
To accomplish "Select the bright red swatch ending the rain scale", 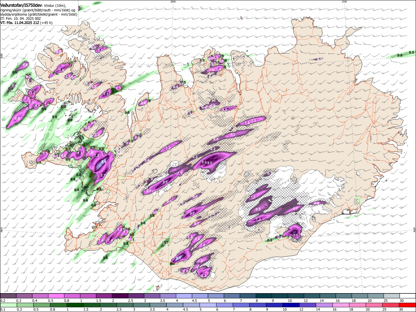I will (x=408, y=305).
